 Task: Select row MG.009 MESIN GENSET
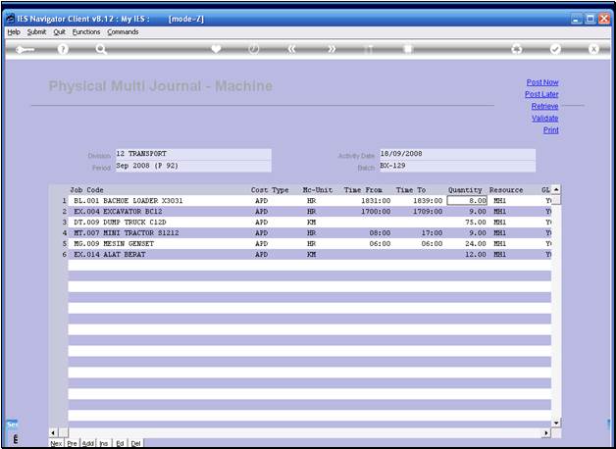pyautogui.click(x=310, y=244)
